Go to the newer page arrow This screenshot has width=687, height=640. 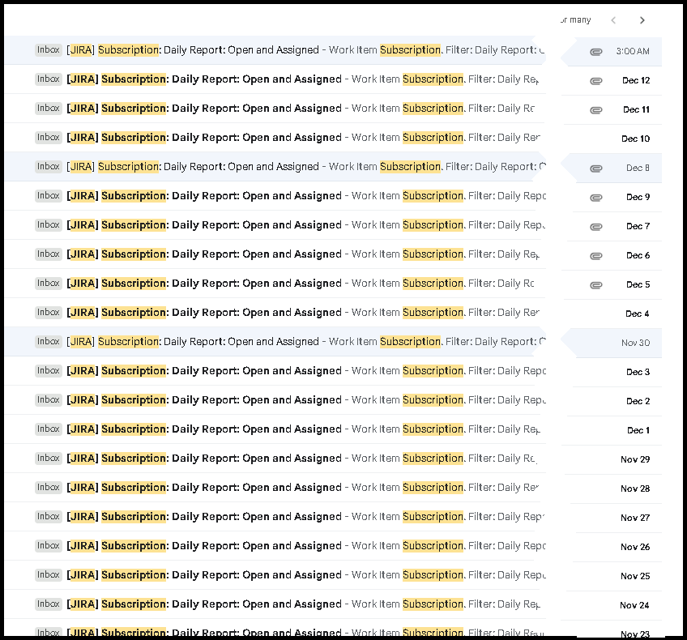coord(613,20)
